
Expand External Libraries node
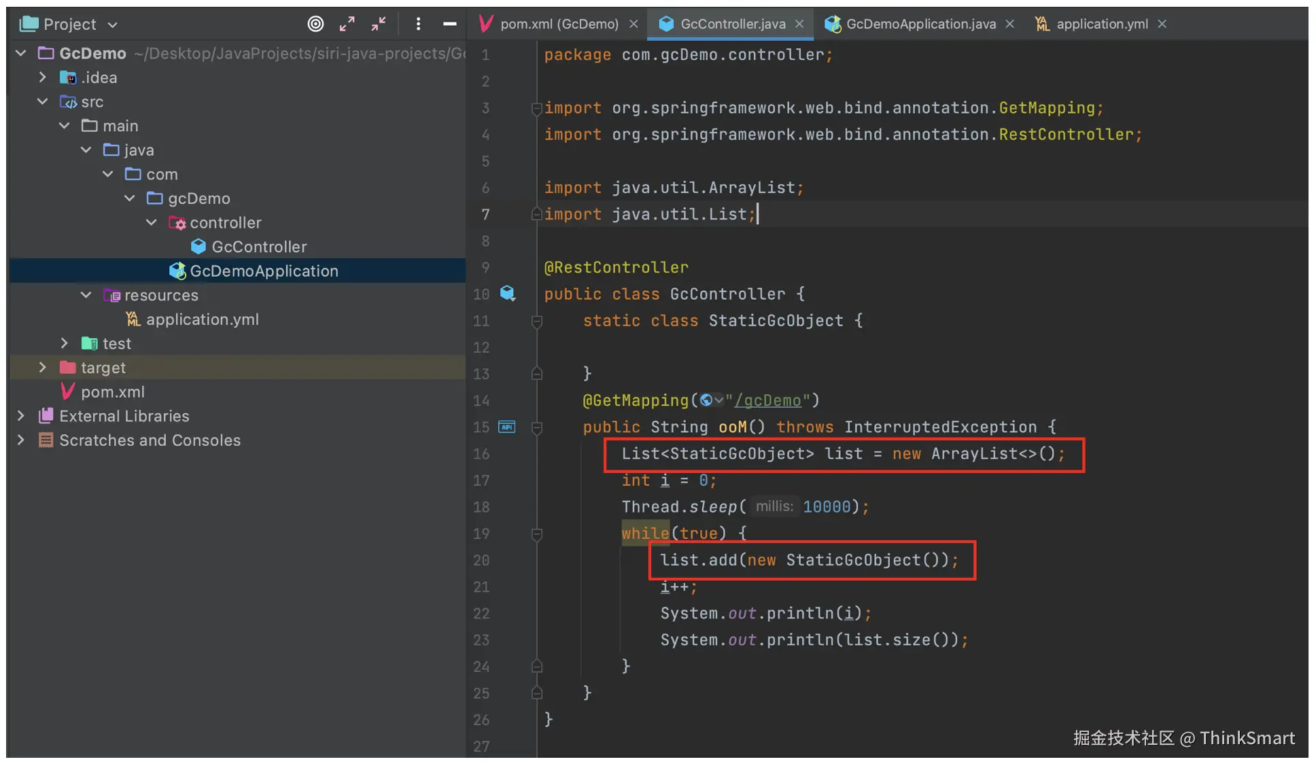21,416
